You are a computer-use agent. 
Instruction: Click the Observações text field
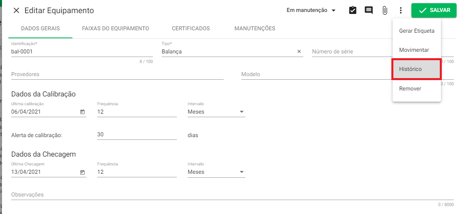point(233,194)
